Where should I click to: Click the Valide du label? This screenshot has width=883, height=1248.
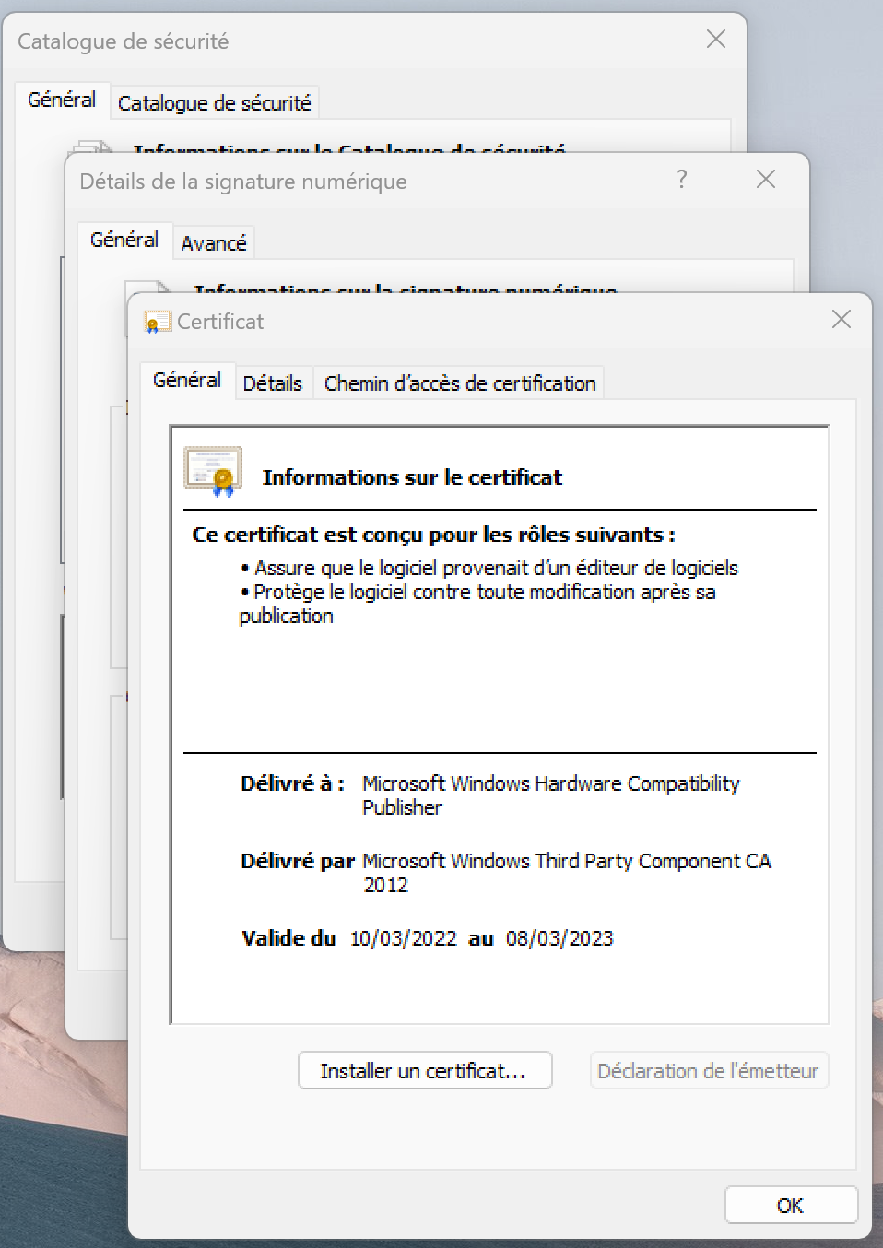288,938
